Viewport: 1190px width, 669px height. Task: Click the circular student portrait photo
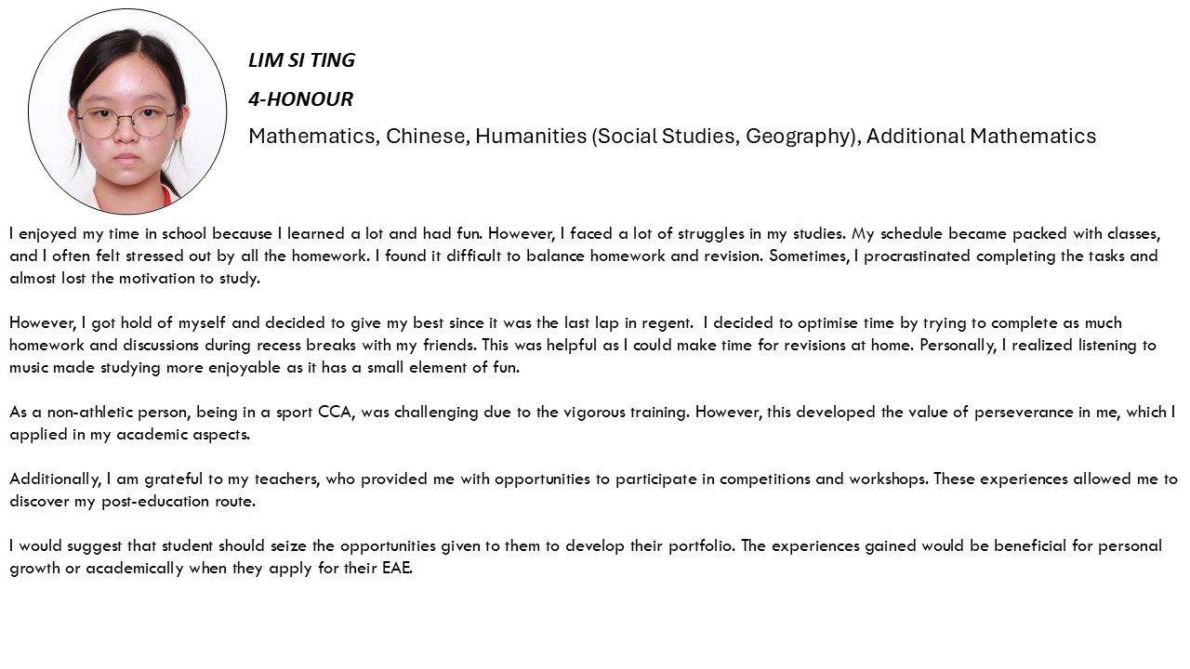pyautogui.click(x=127, y=111)
